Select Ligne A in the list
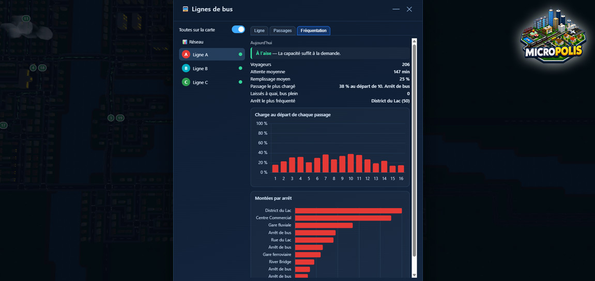This screenshot has width=595, height=281. pos(212,55)
